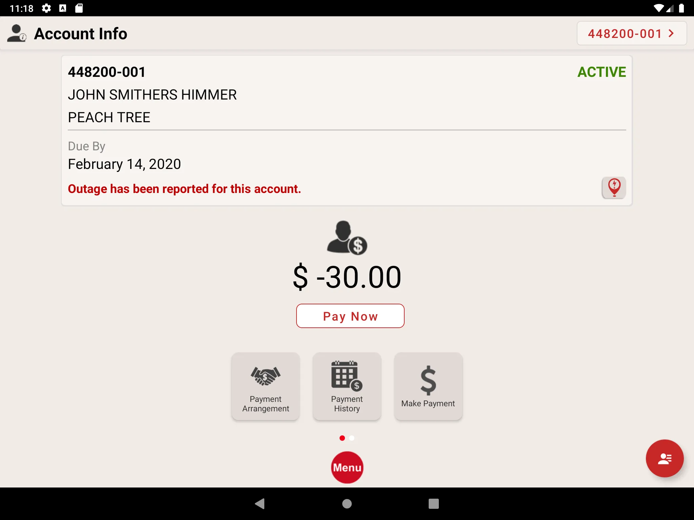Select ACTIVE account status label
This screenshot has width=694, height=520.
click(x=601, y=71)
